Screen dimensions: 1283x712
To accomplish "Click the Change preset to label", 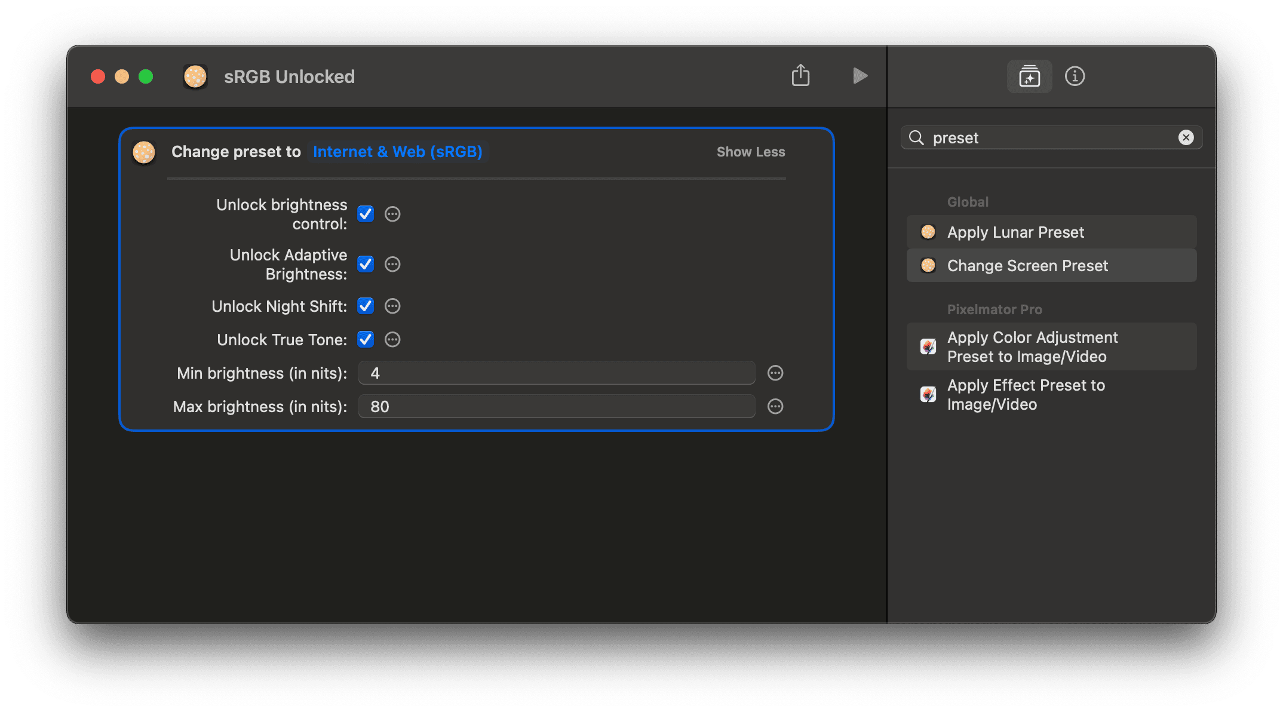I will click(236, 152).
